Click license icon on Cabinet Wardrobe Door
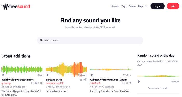 tap(130, 83)
